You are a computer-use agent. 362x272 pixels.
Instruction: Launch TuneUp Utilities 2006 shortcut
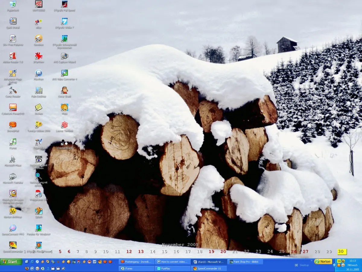pyautogui.click(x=39, y=125)
